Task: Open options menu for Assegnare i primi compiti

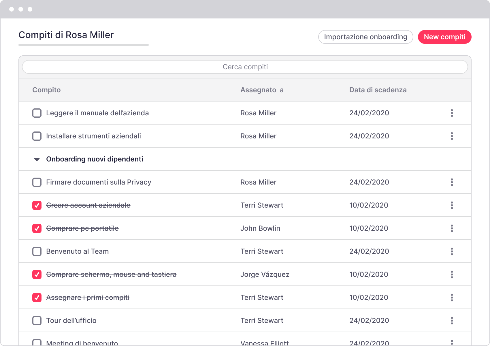Action: pos(452,298)
